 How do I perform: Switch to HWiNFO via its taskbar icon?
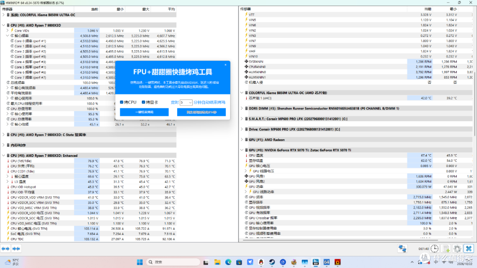316,262
